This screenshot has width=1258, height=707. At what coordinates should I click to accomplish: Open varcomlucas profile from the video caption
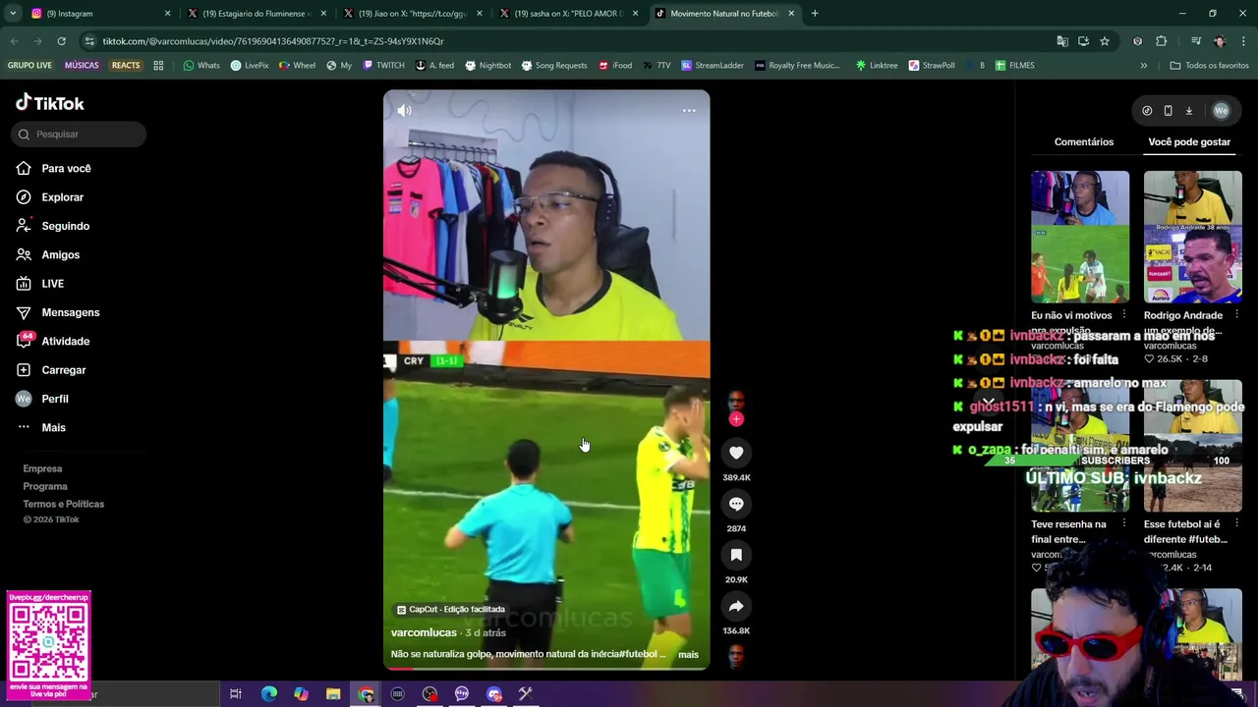point(424,632)
